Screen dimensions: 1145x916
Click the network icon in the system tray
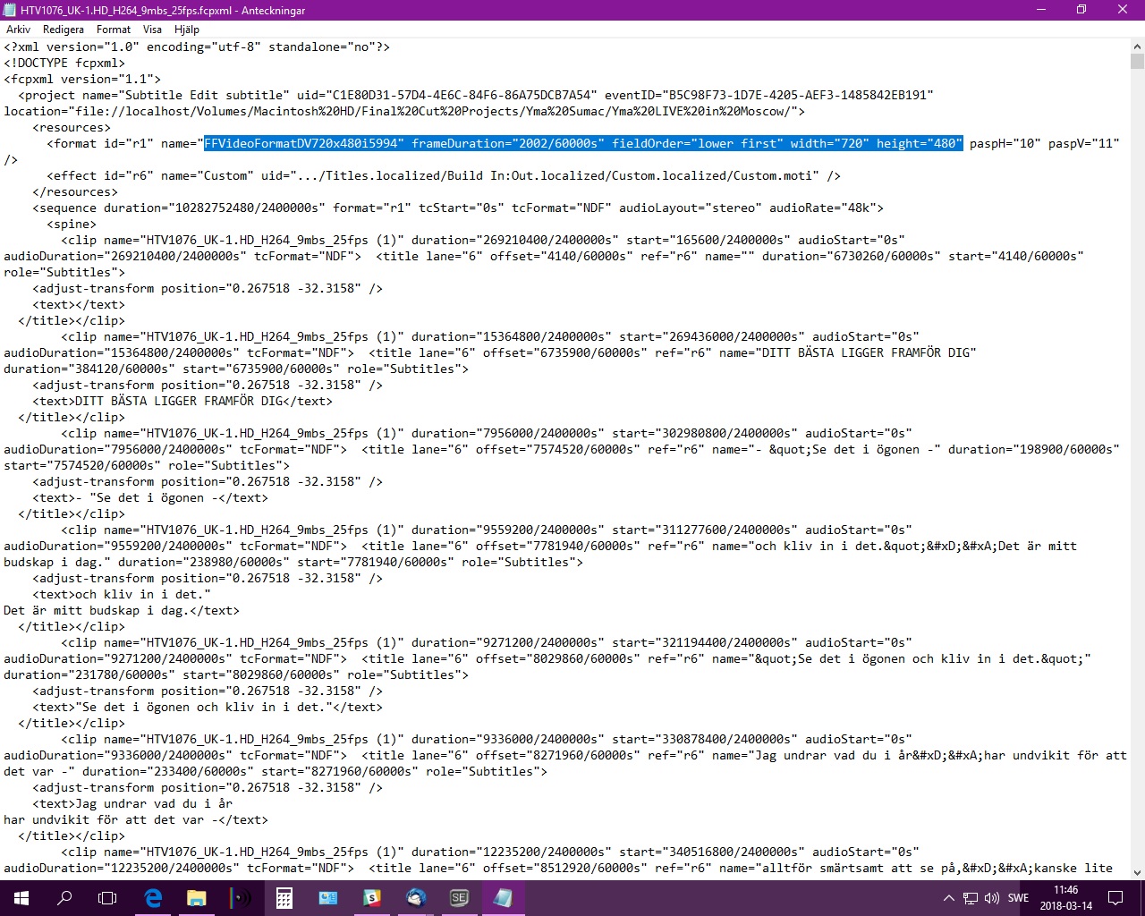click(969, 897)
